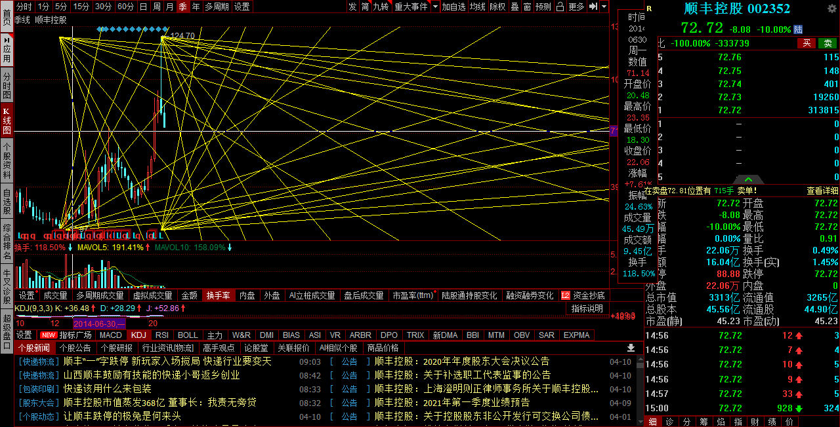The width and height of the screenshot is (840, 427).
Task: Select the 换手率 indicator tab
Action: (218, 295)
